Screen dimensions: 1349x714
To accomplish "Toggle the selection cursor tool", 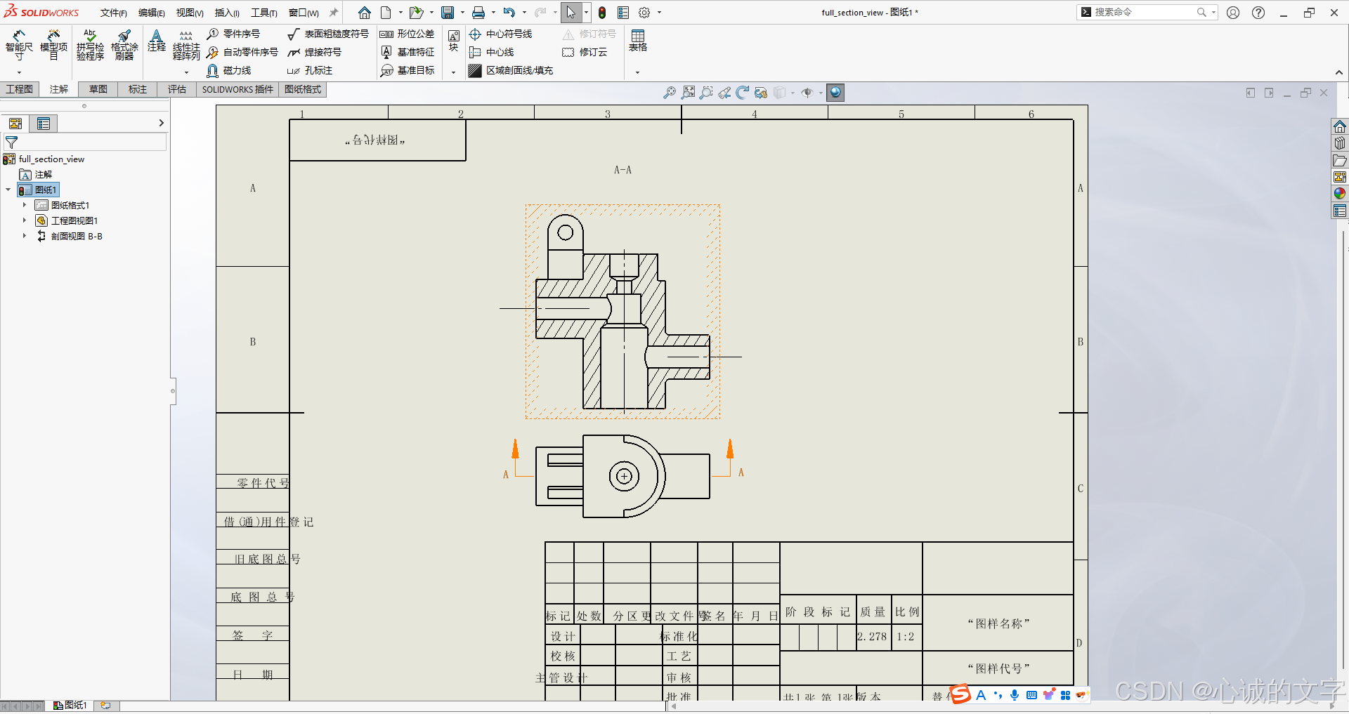I will (x=571, y=13).
